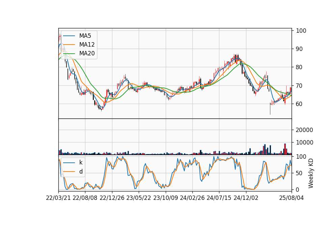Click the KD axis value 0
This screenshot has height=233, width=324.
click(298, 189)
